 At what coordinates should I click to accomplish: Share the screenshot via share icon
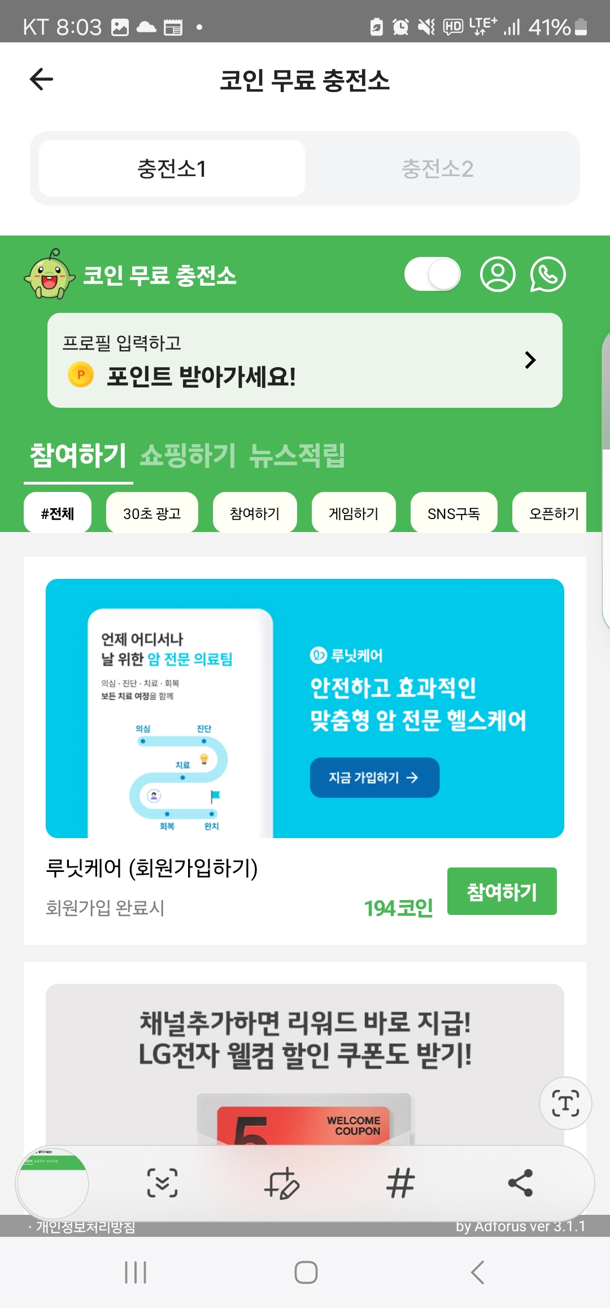[520, 1183]
